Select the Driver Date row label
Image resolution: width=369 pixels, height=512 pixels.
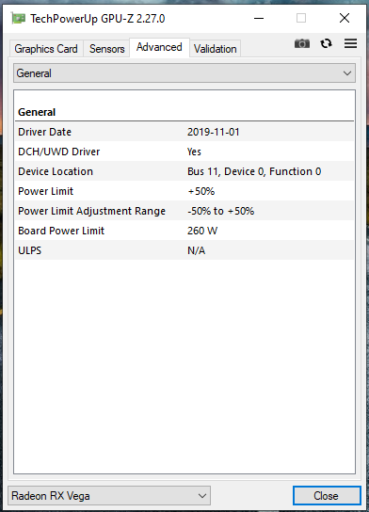click(45, 132)
